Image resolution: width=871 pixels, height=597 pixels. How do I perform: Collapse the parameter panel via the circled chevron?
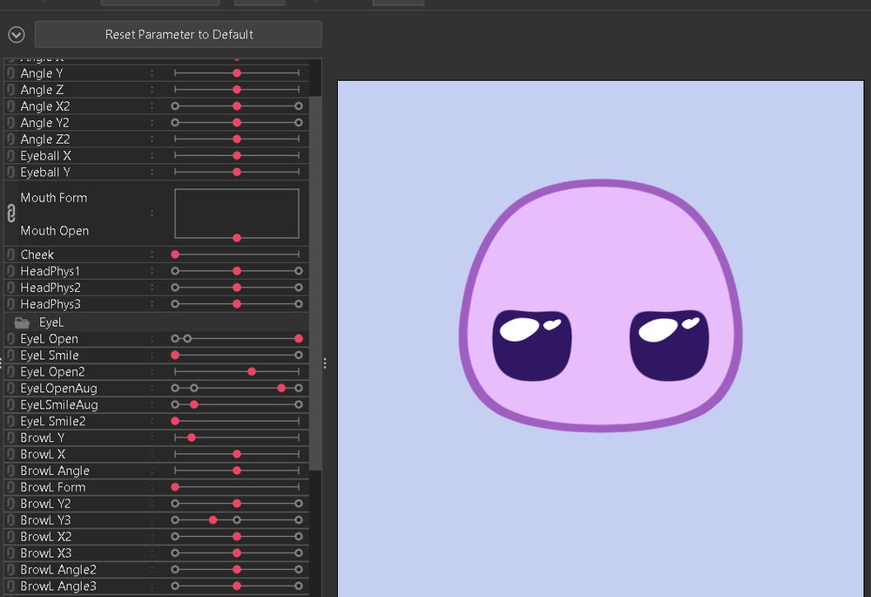(x=15, y=35)
